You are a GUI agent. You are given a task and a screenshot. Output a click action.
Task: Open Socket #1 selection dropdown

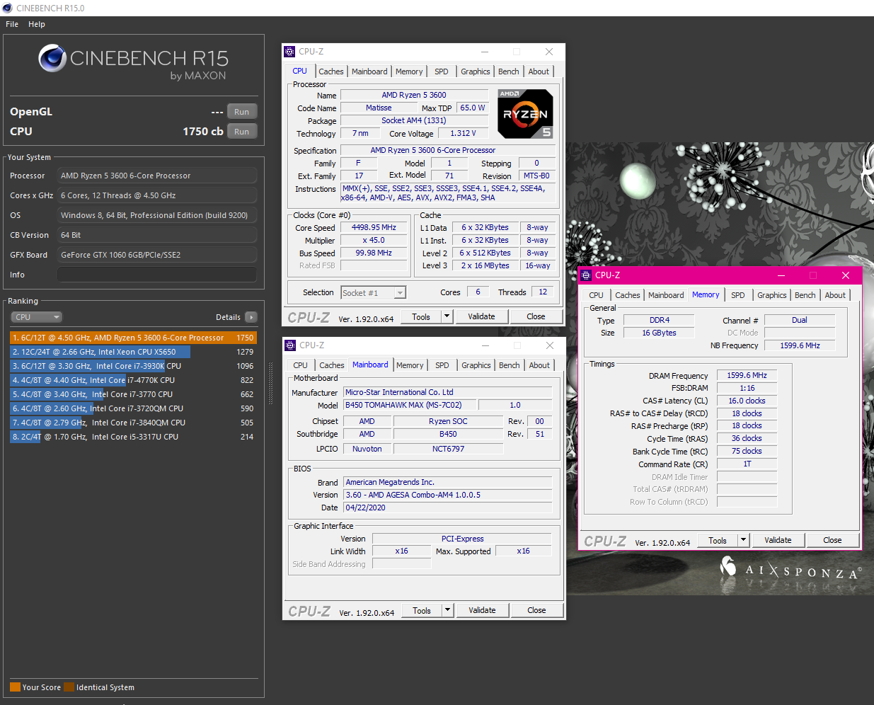point(373,292)
